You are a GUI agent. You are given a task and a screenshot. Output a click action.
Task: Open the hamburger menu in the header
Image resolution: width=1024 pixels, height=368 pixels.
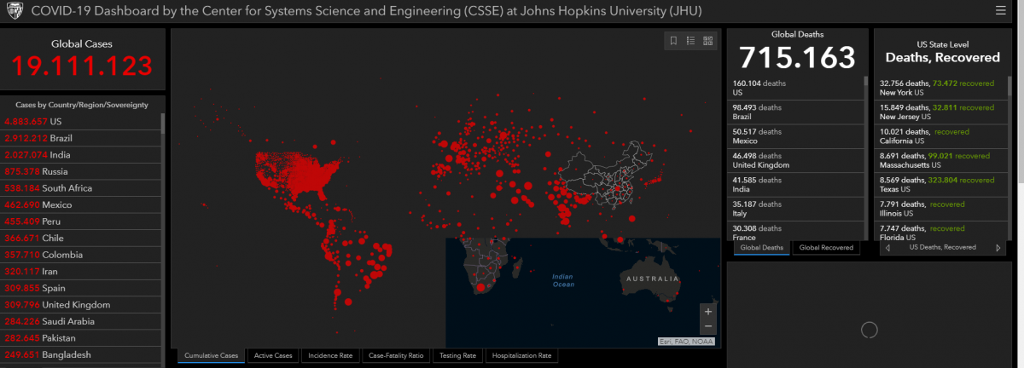[x=1000, y=11]
